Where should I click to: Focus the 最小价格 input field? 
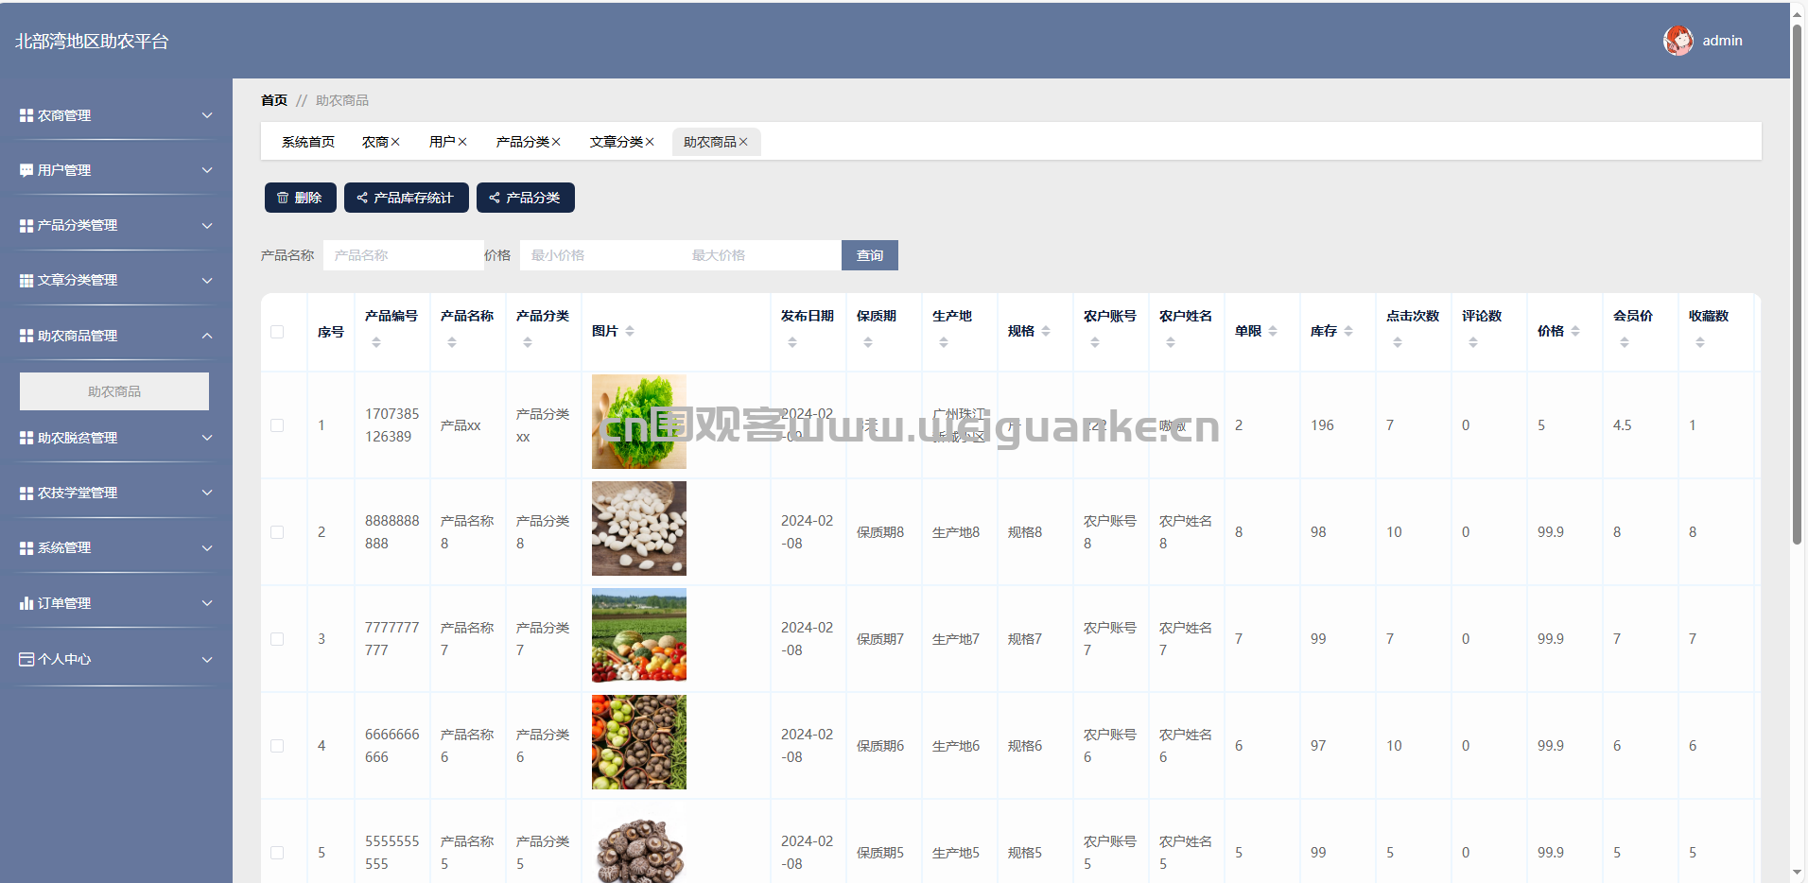point(600,255)
